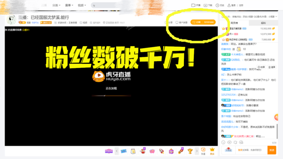Viewport: 283px width, 159px height.
Task: Open the emoji smiley picker
Action: 223,142
